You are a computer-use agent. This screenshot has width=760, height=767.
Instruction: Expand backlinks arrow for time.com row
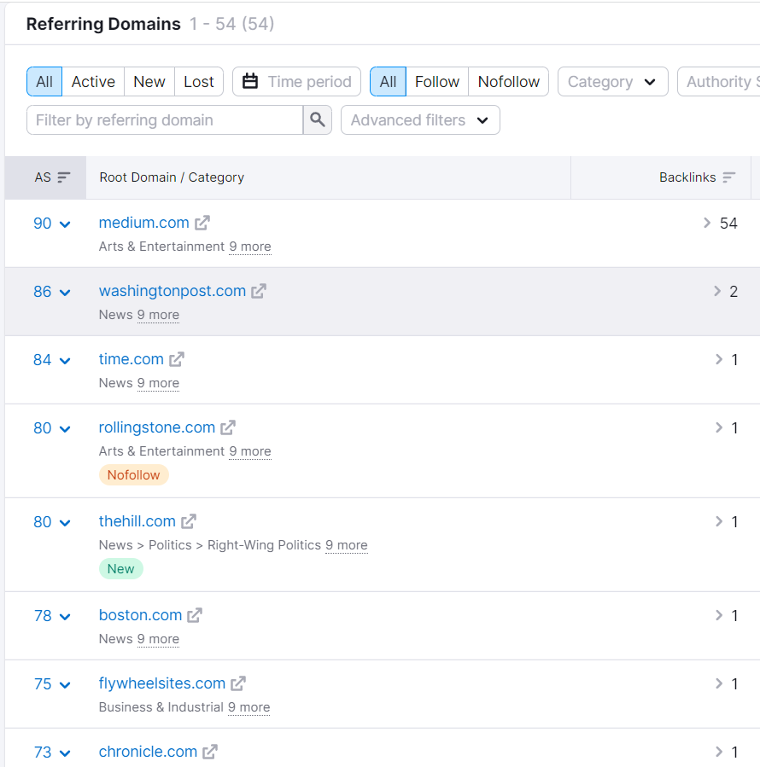point(719,359)
